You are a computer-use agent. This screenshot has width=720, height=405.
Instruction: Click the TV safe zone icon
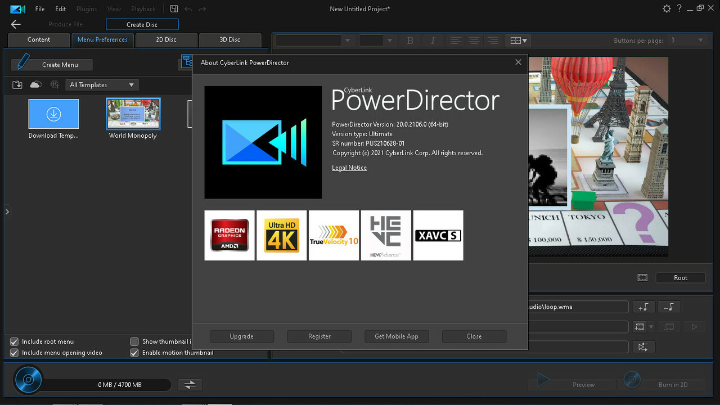coord(642,277)
